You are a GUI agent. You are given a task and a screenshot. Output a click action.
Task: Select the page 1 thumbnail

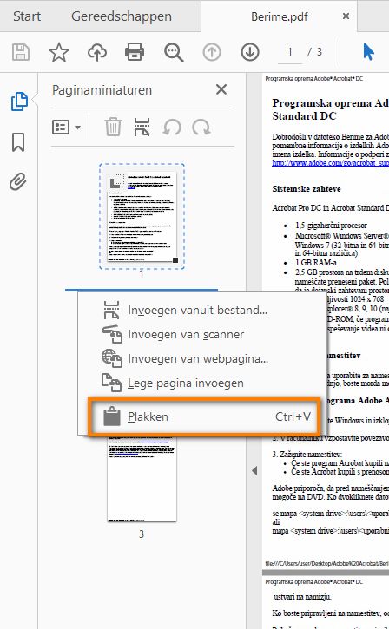[x=142, y=217]
